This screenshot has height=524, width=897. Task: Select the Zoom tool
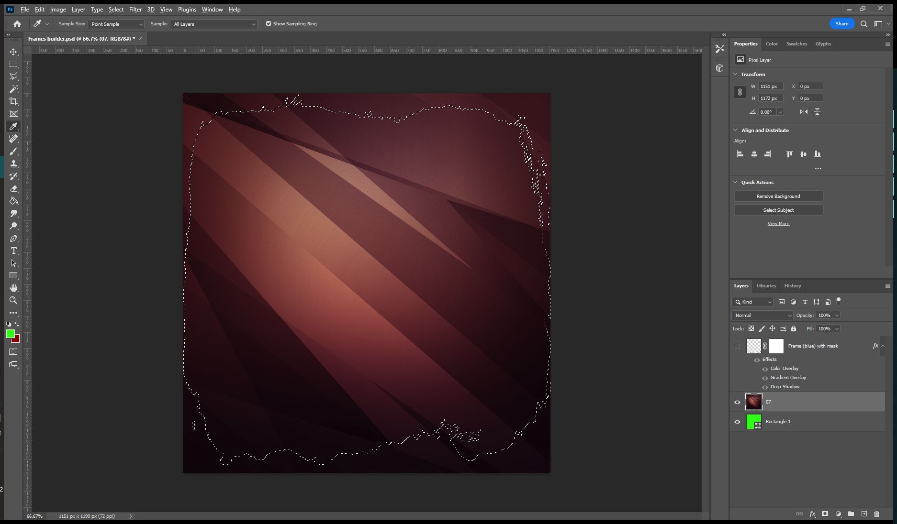point(13,300)
